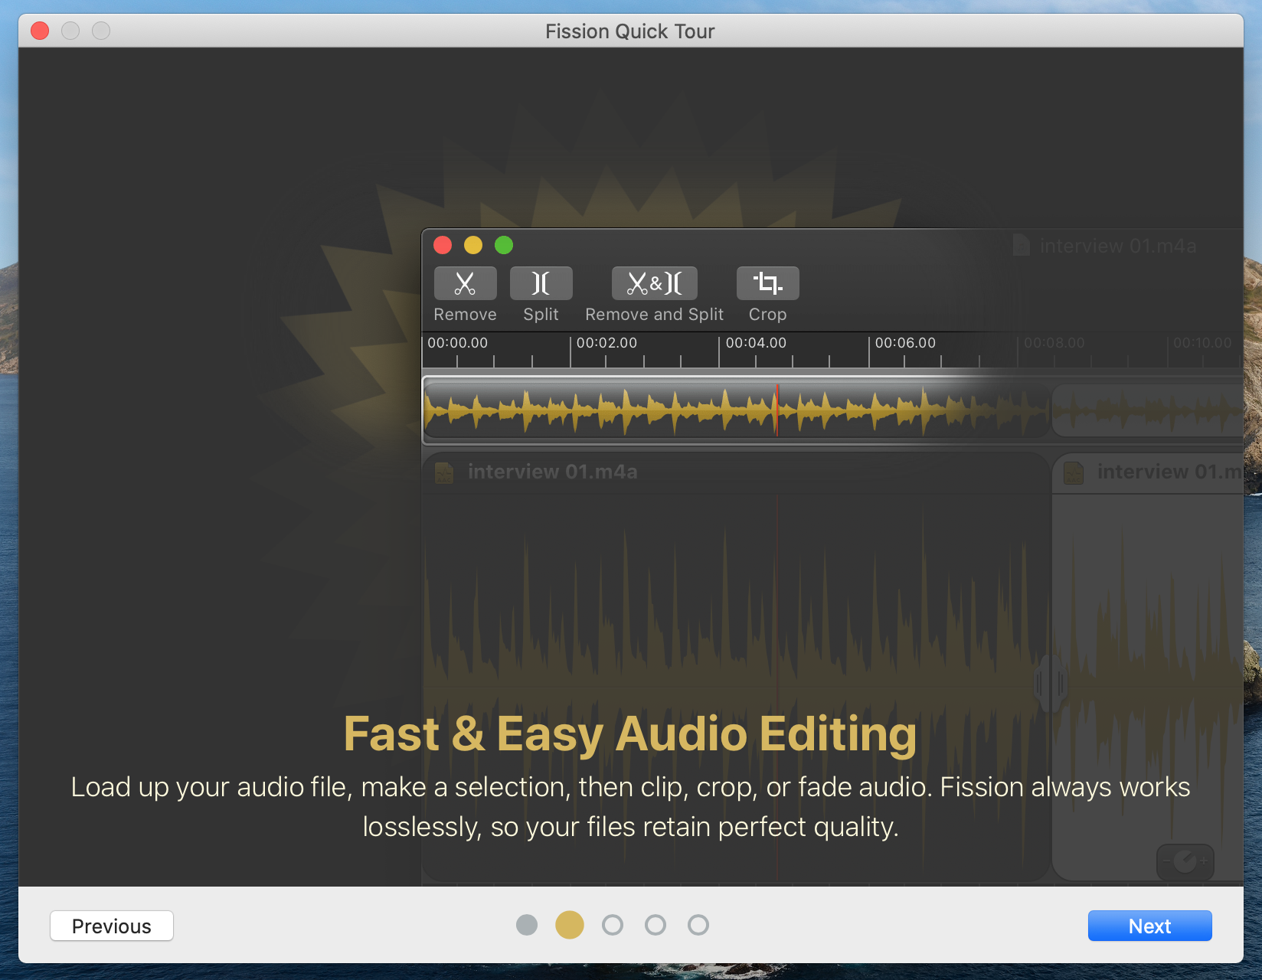
Task: Click the red playhead in the waveform overview
Action: 776,410
